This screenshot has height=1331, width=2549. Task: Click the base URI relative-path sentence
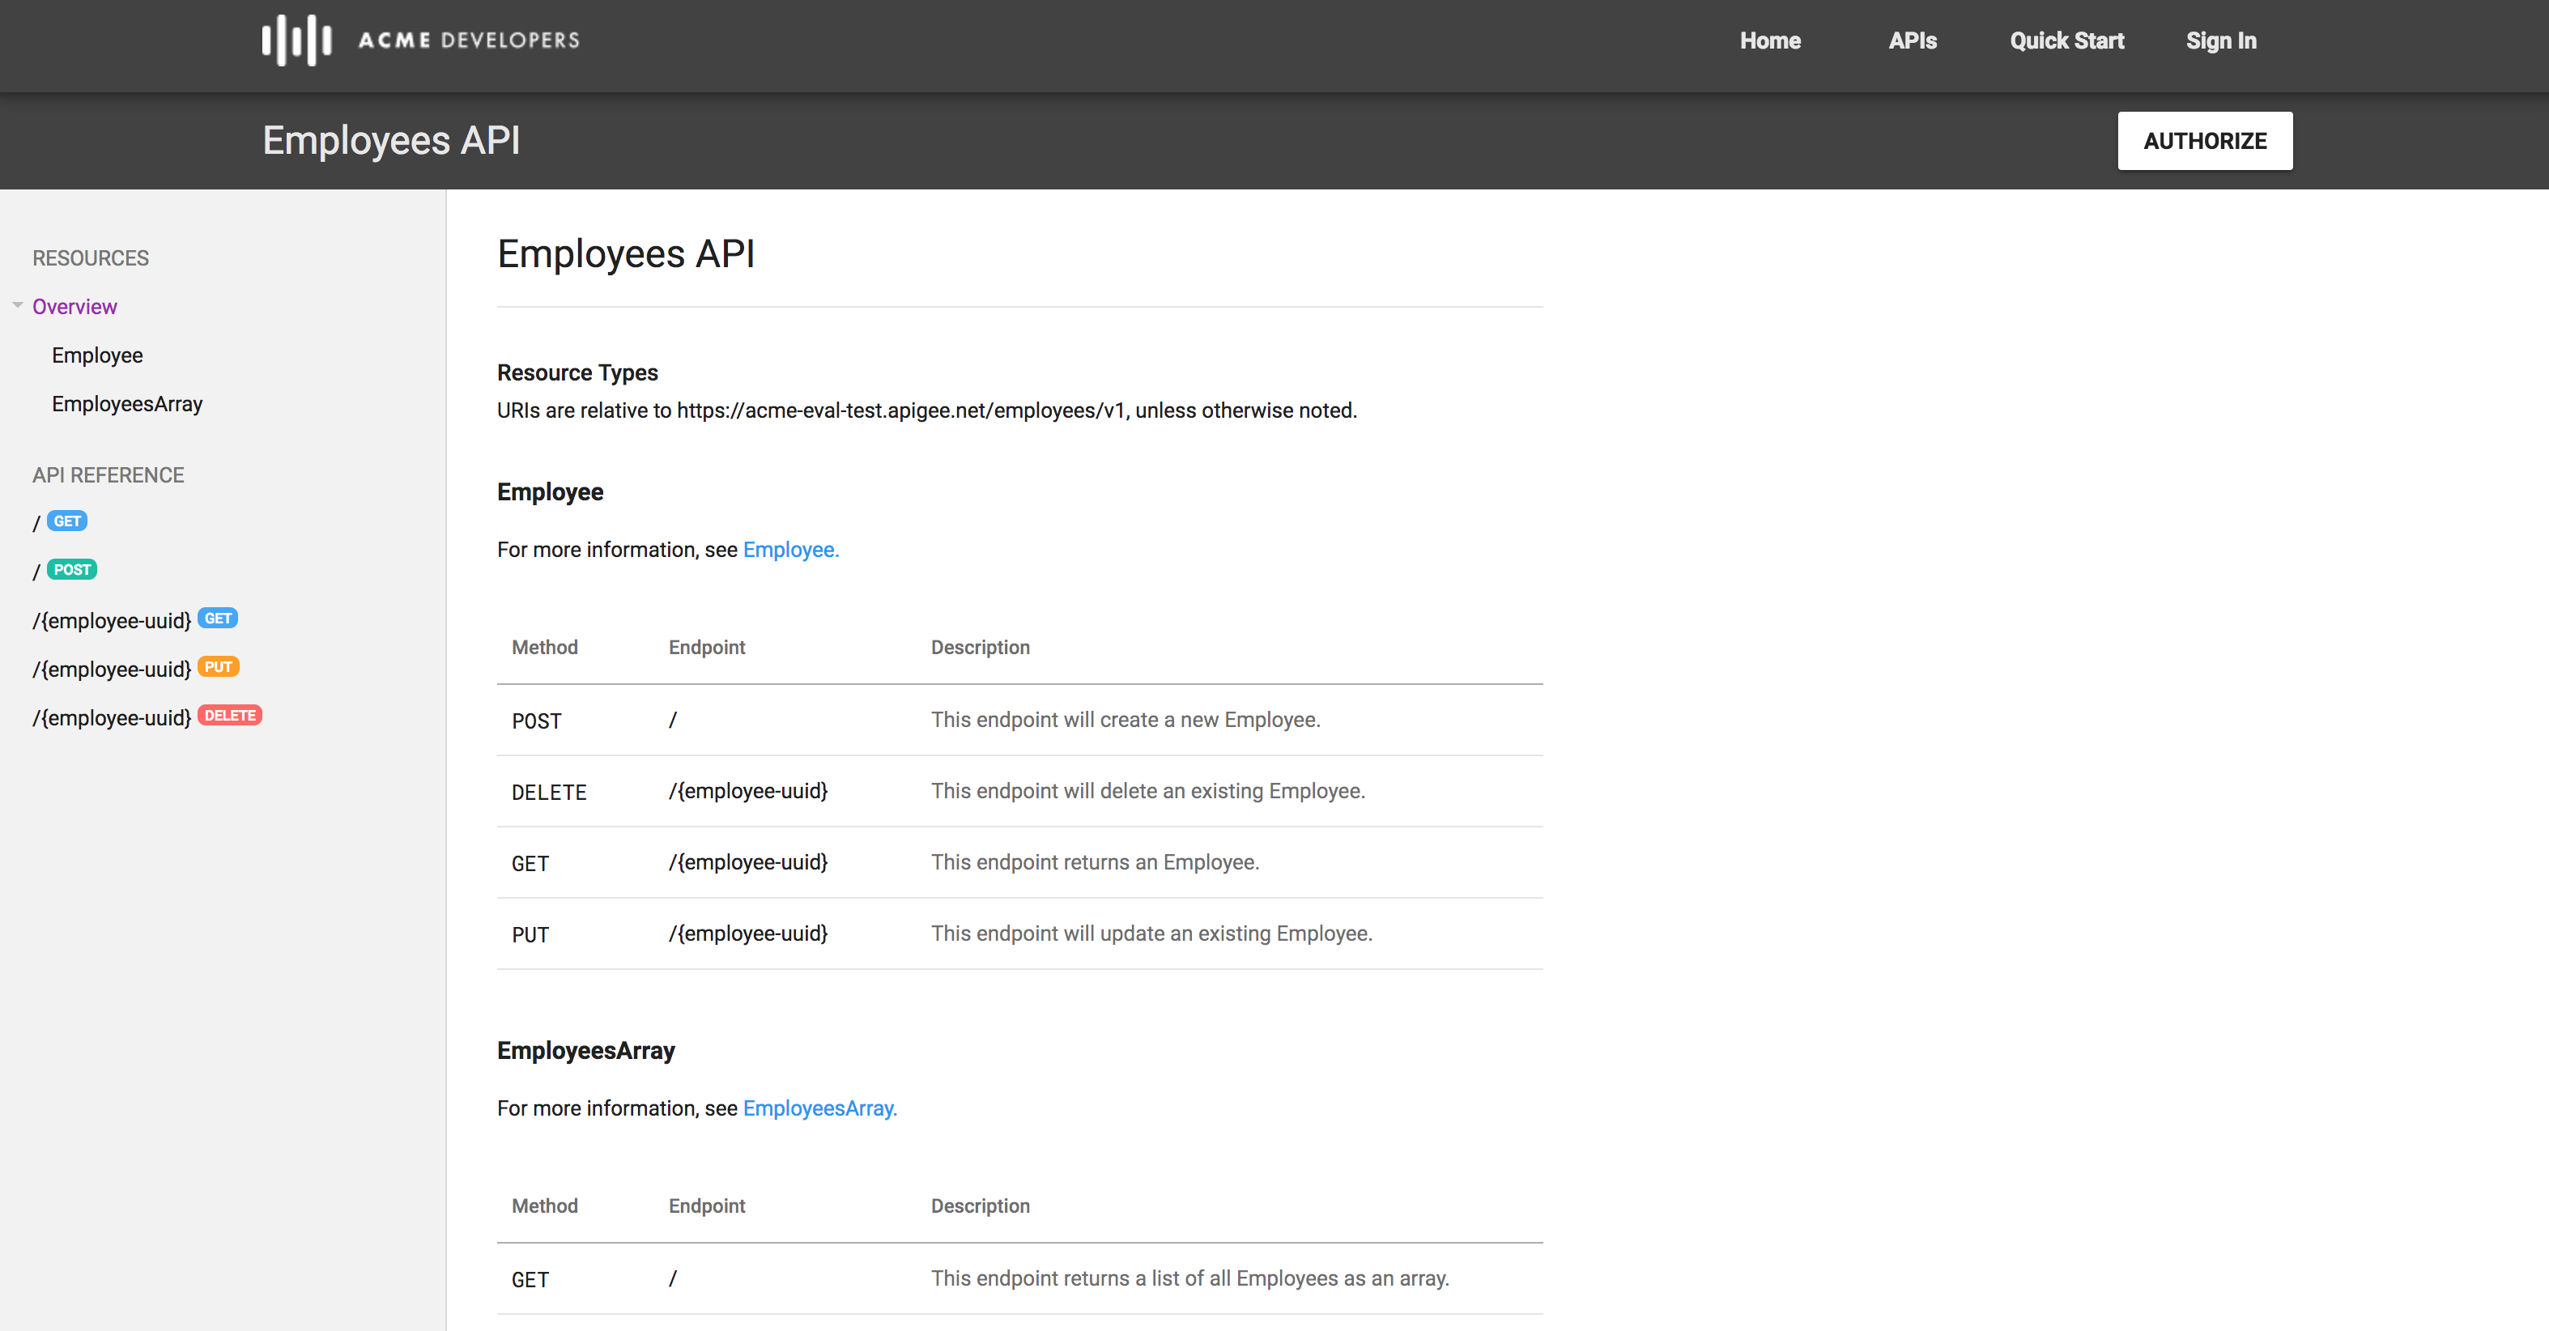click(927, 410)
